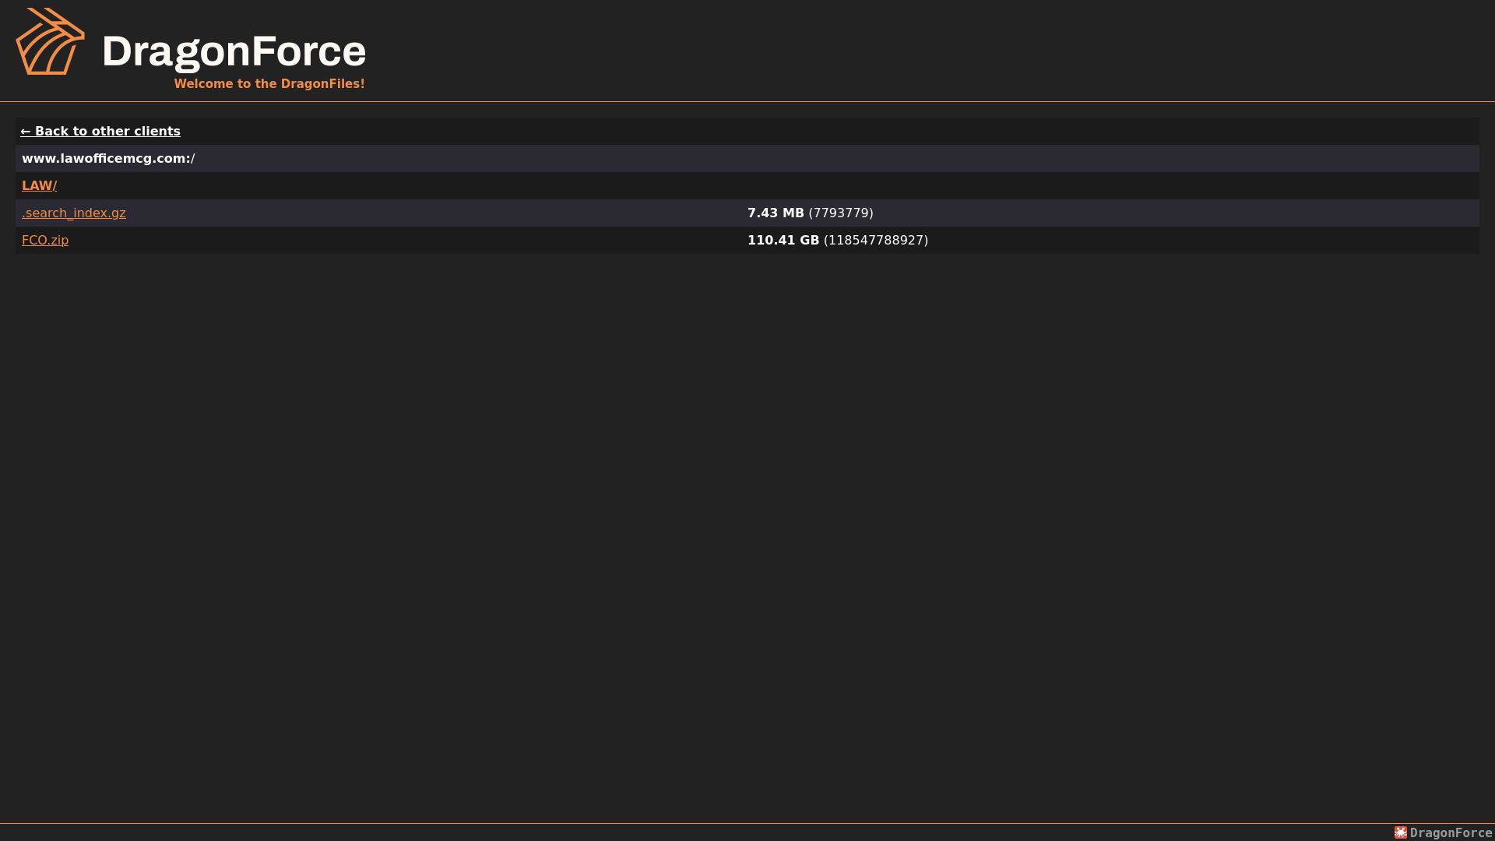
Task: Select the Welcome to the DragonFiles tagline
Action: (x=269, y=83)
